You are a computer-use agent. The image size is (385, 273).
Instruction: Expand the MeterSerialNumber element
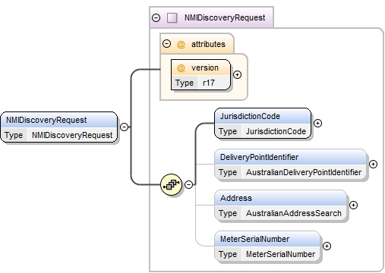[327, 246]
